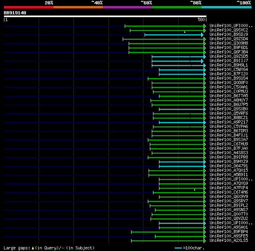View the UniRef100_B9HYZ9 hit
This screenshot has height=251, width=255.
pyautogui.click(x=229, y=162)
